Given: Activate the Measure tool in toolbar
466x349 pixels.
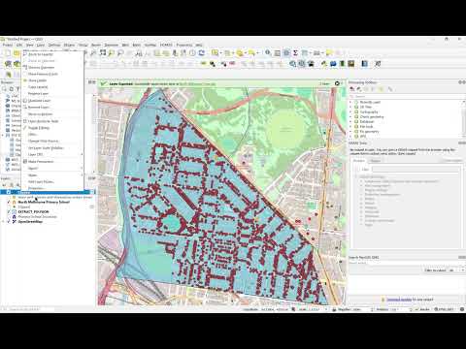Looking at the screenshot, I should [316, 53].
